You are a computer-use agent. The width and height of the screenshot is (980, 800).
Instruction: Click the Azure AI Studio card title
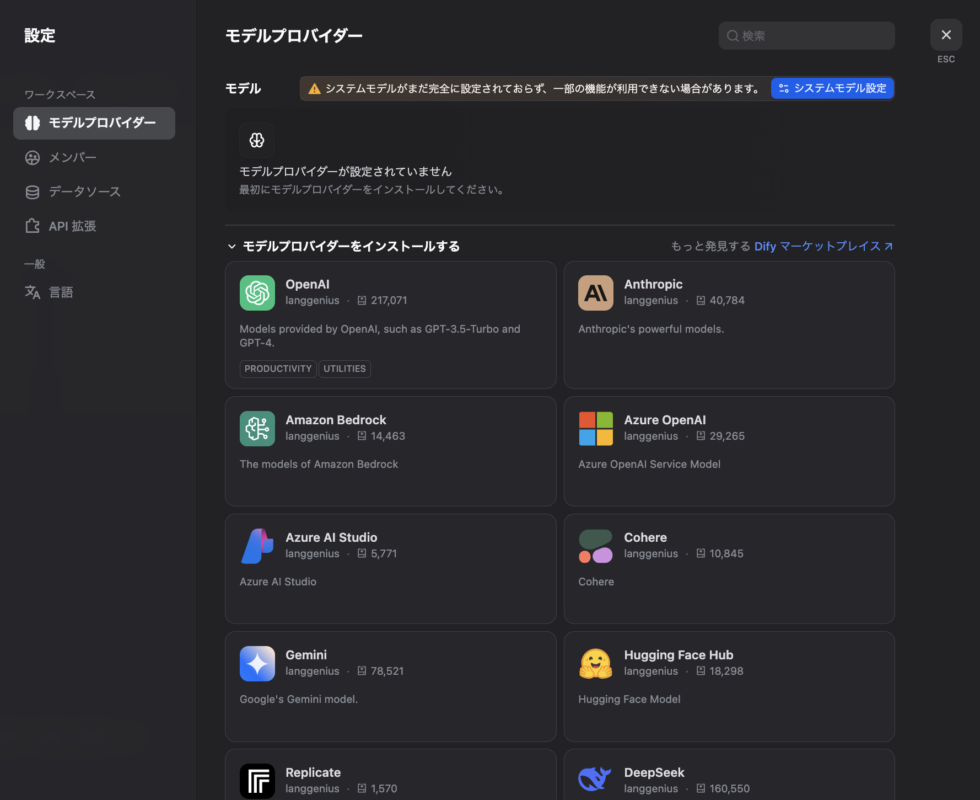pos(331,537)
